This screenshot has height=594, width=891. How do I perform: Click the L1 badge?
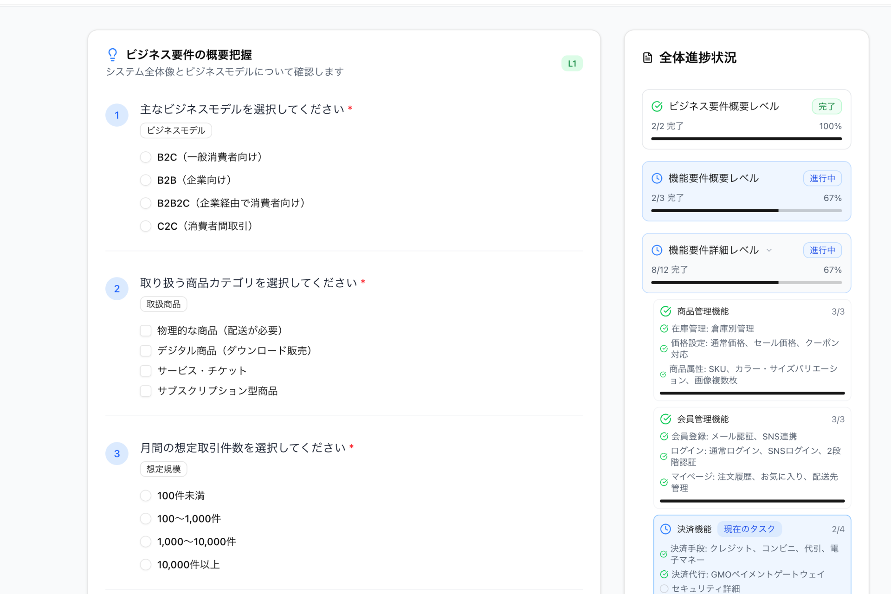(x=572, y=63)
